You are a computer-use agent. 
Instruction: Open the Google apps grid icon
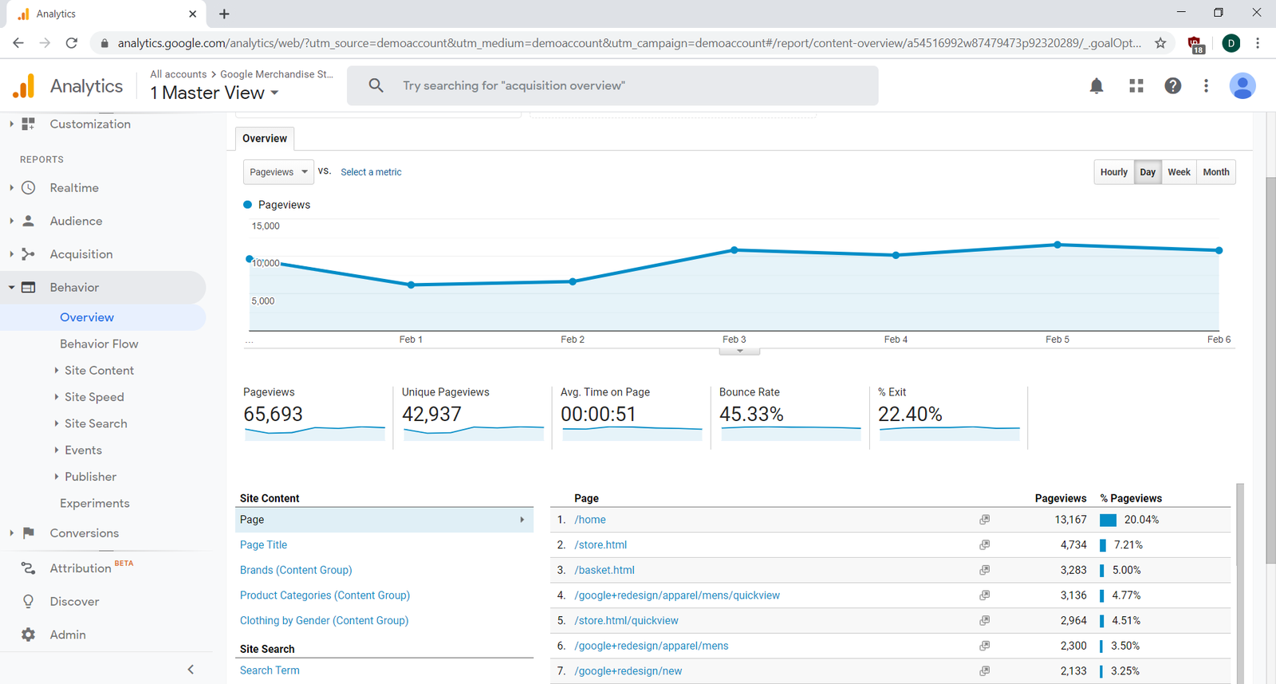[1136, 86]
